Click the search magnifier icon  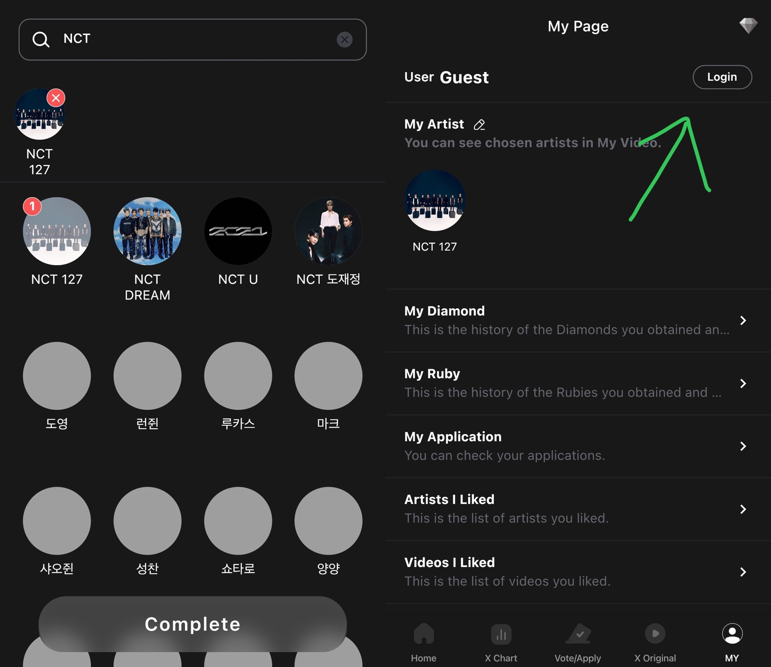[x=41, y=40]
